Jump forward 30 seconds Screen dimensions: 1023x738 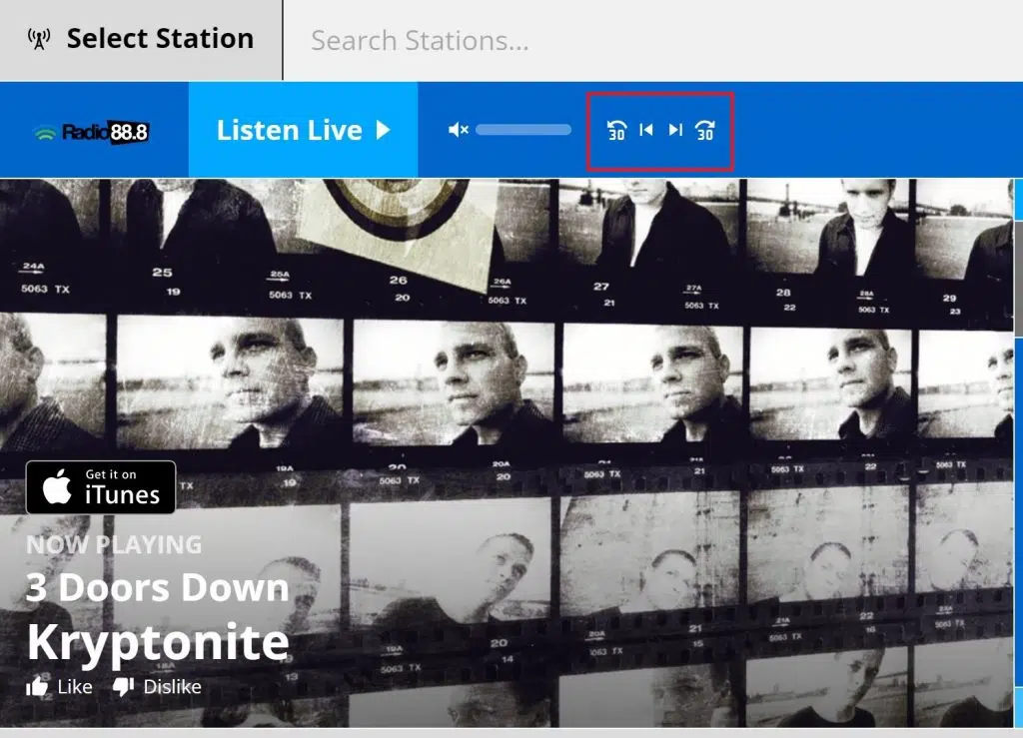pyautogui.click(x=705, y=130)
